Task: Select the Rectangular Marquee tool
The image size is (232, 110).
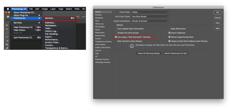Action: point(7,33)
